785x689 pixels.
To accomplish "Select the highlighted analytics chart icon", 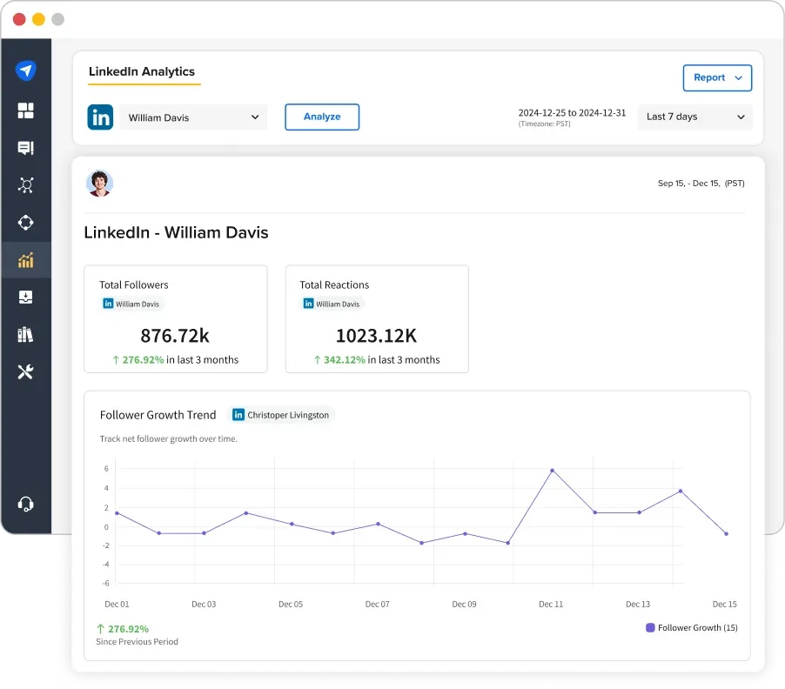I will click(25, 259).
